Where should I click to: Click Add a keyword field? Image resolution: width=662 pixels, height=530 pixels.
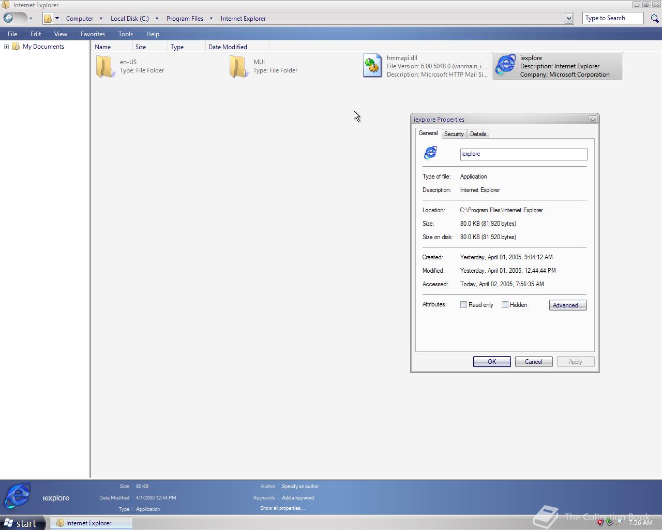(x=298, y=498)
